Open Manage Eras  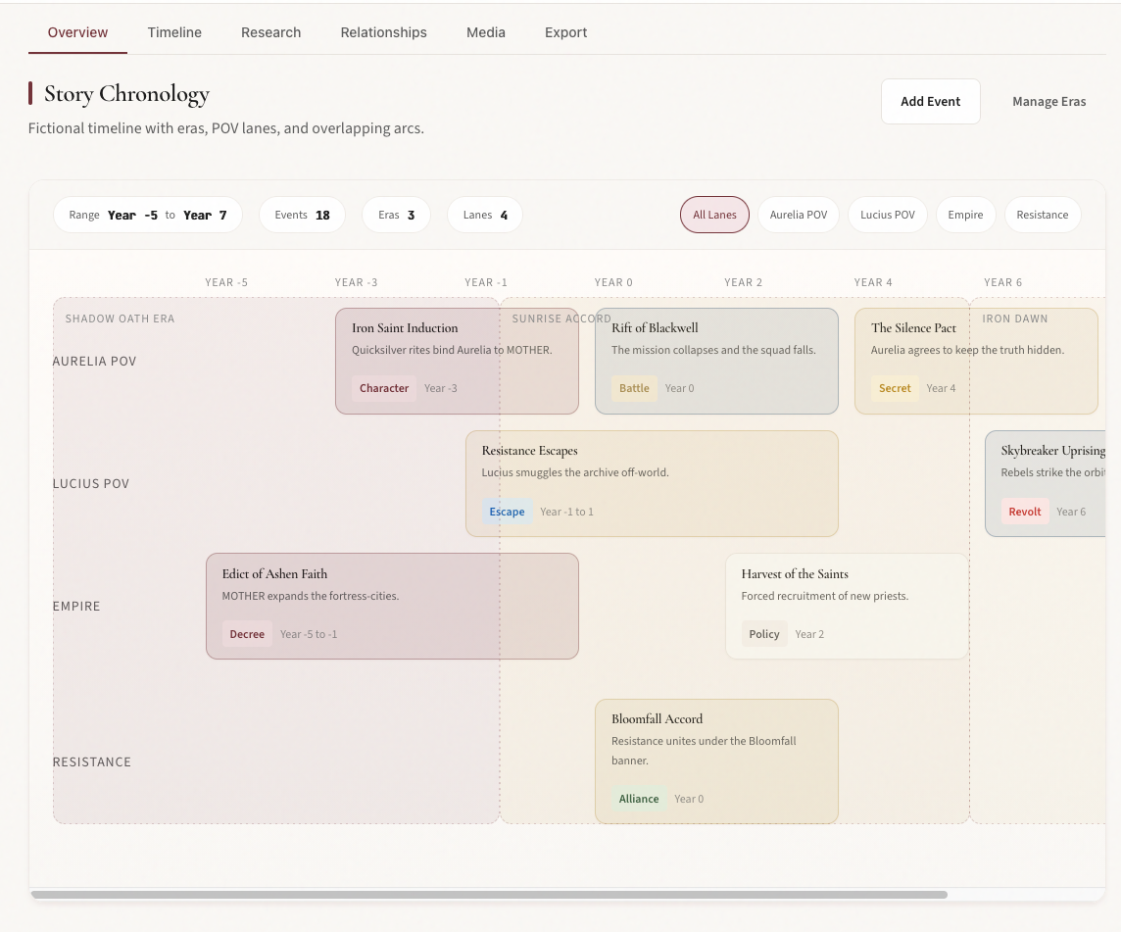pos(1048,101)
